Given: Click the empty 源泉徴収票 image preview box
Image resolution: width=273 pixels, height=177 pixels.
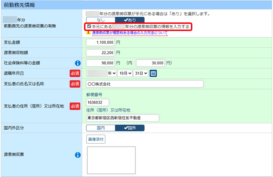Looking at the screenshot, I should 111,160.
